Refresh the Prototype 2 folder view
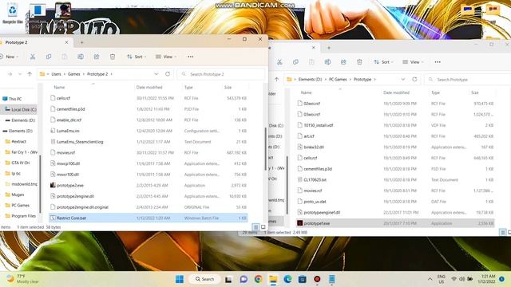511x287 pixels. [x=168, y=74]
